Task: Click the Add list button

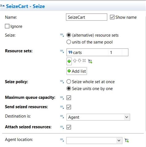Action: pos(77,71)
